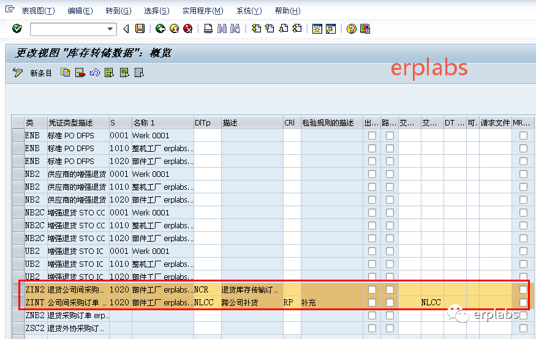Go to first page icon

[x=257, y=29]
